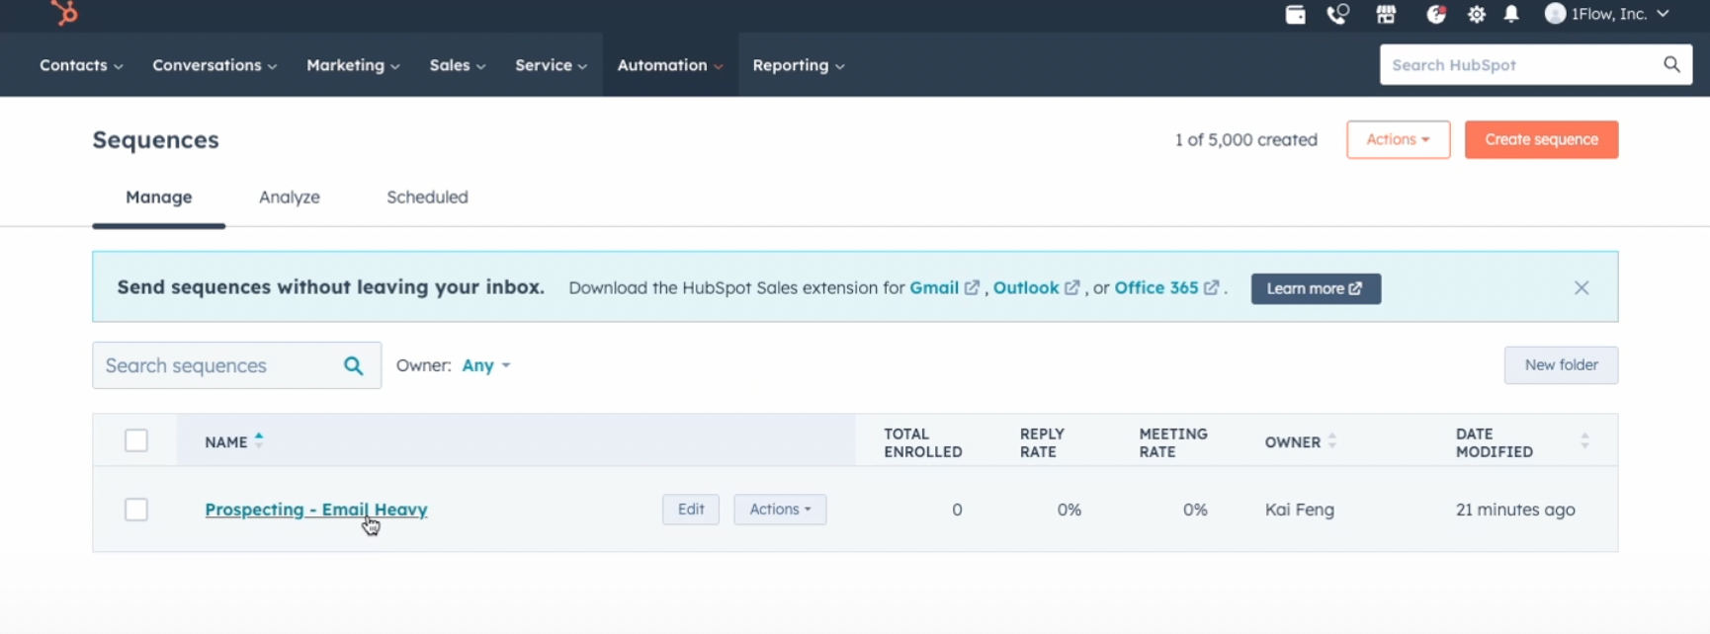Switch to the Scheduled tab
The width and height of the screenshot is (1710, 634).
[x=427, y=198]
